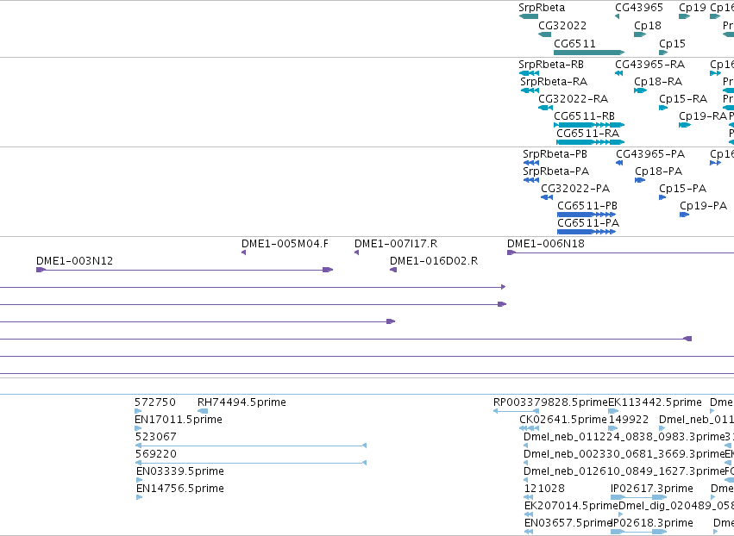Open the SrpRbeta-RB transcript

click(529, 73)
